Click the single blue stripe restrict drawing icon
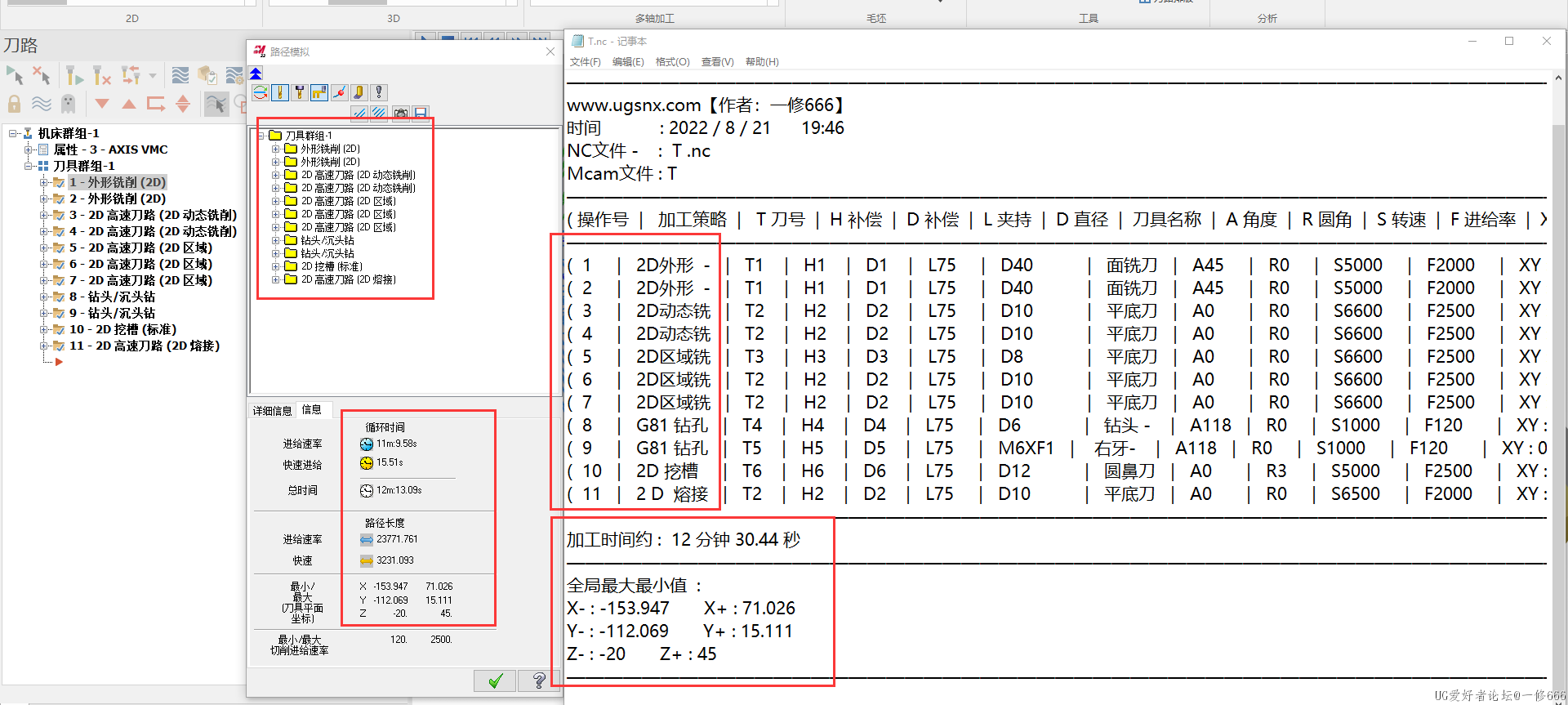Screen dimensions: 1568x705 point(359,113)
